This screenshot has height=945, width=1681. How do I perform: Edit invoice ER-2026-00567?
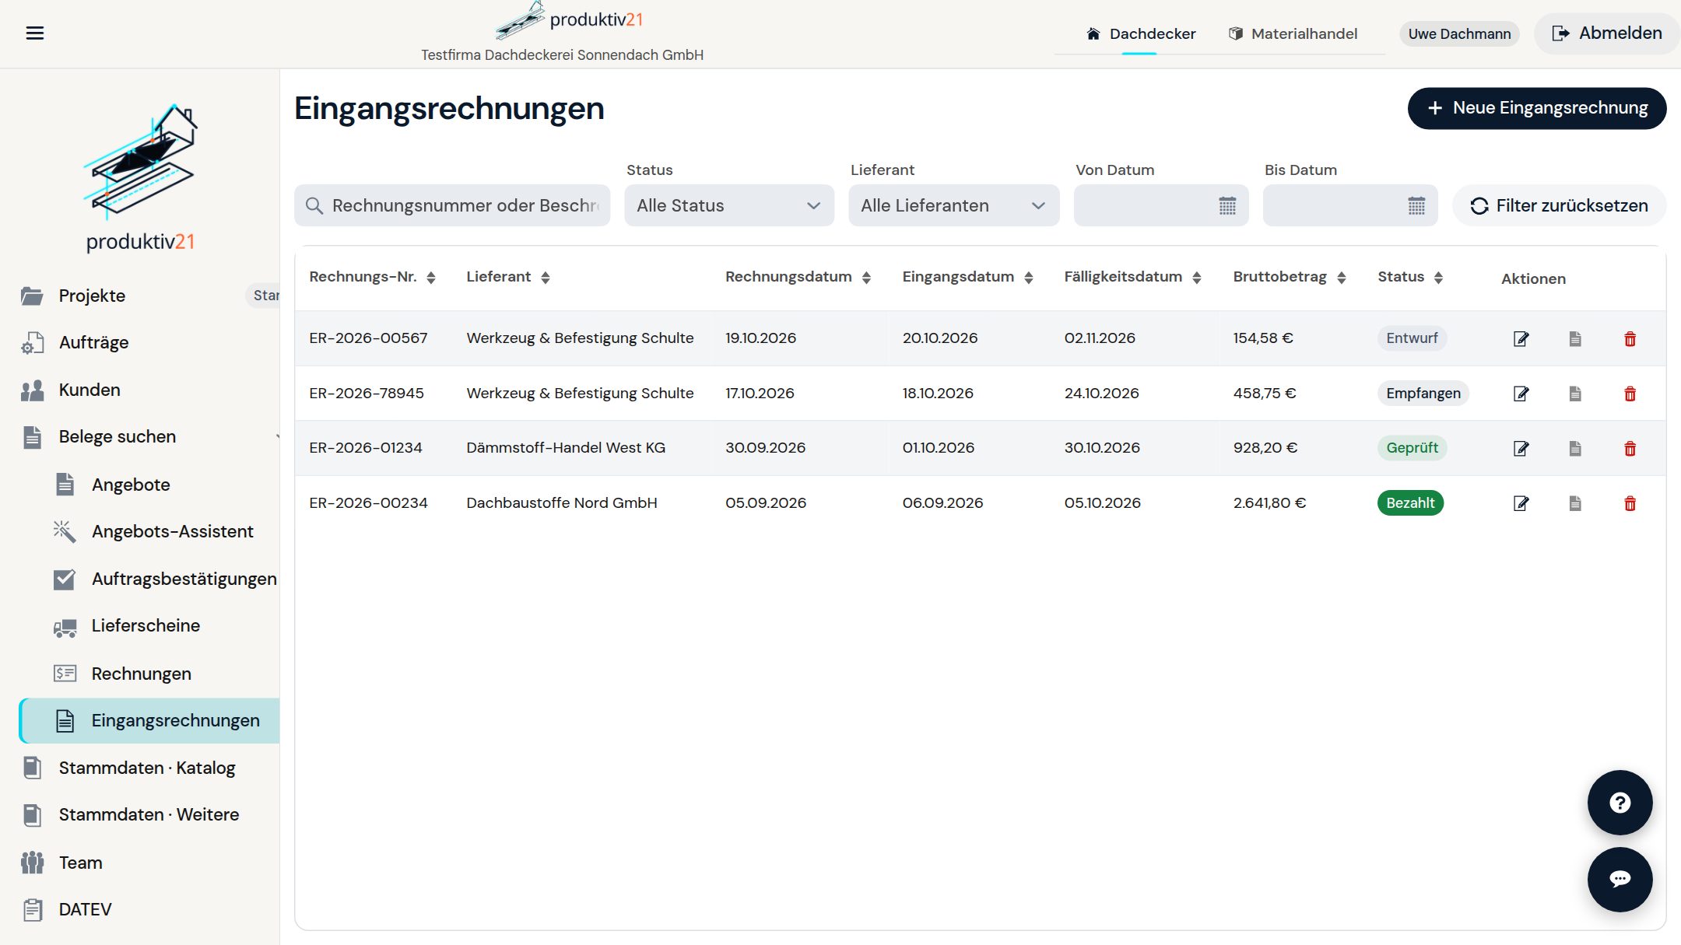click(1521, 338)
